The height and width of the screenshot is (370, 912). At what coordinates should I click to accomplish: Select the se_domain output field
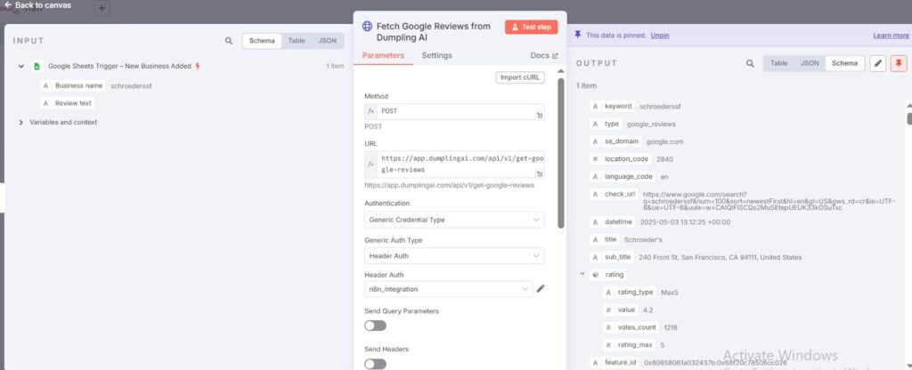pos(615,141)
